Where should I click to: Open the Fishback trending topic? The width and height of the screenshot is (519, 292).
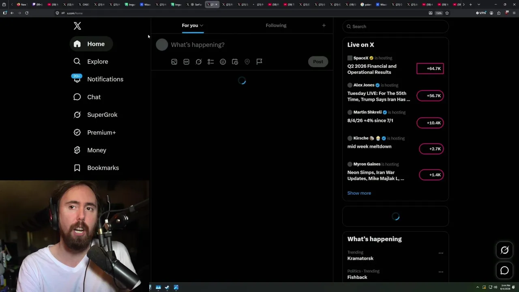(x=357, y=277)
